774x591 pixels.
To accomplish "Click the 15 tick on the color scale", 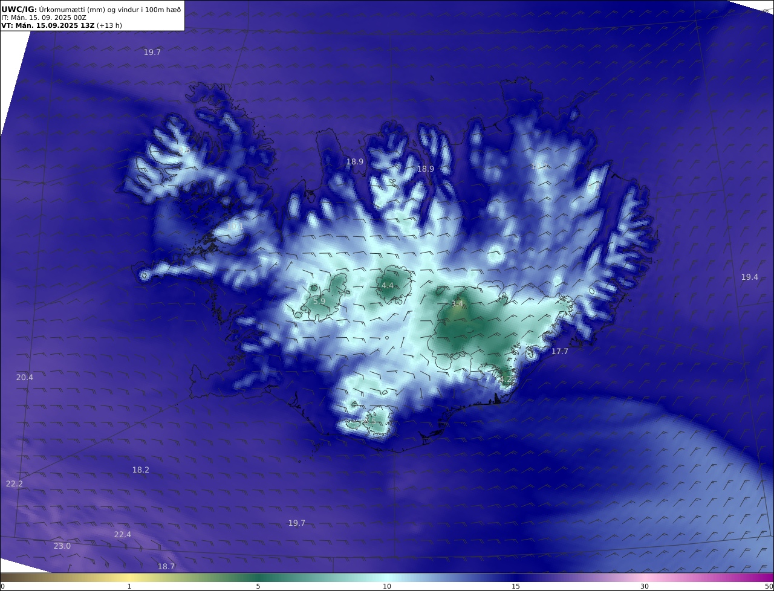I will coord(516,586).
